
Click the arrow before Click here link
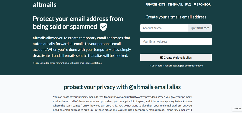click(x=150, y=66)
